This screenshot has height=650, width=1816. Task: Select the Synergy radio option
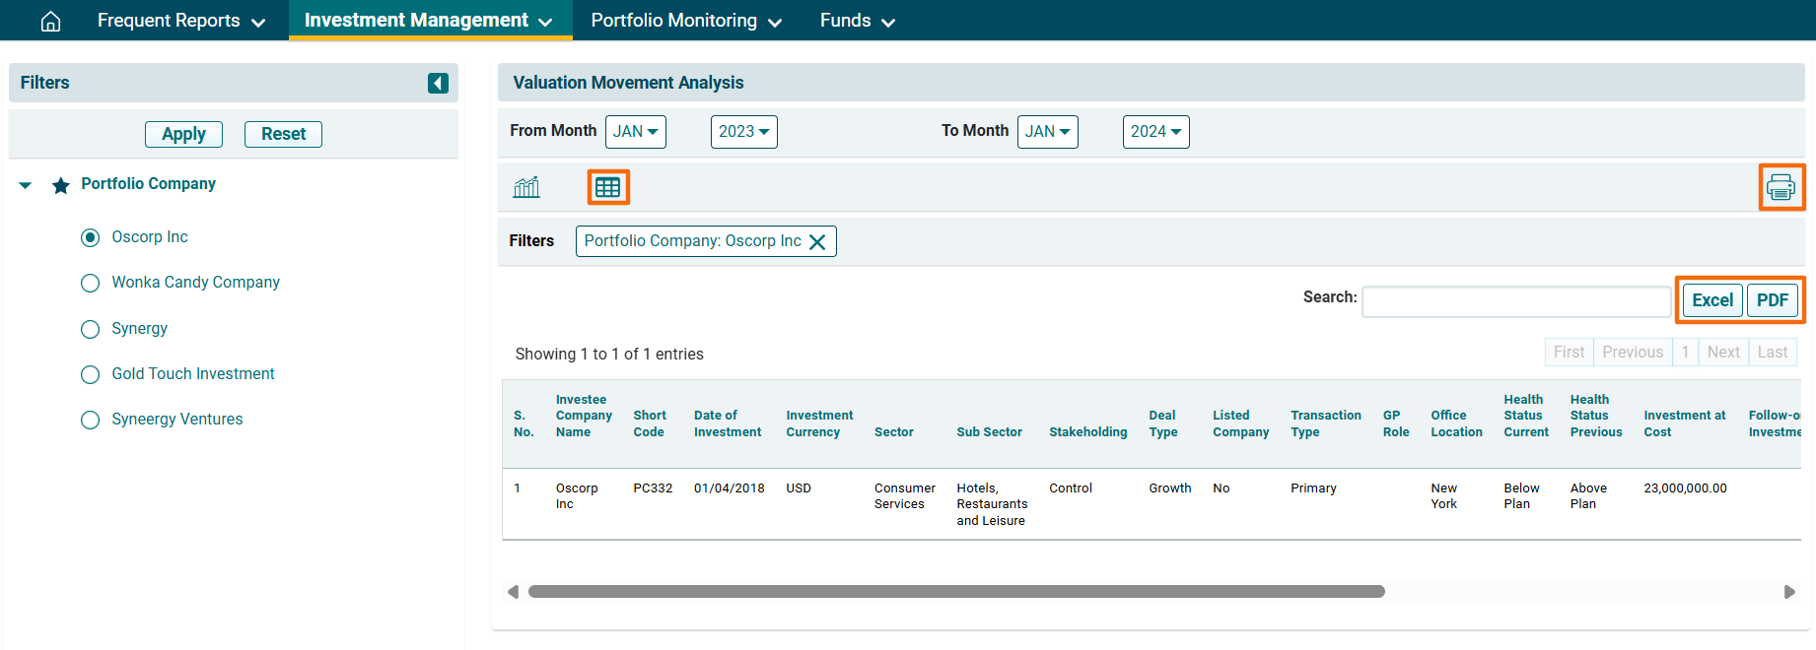click(x=91, y=329)
